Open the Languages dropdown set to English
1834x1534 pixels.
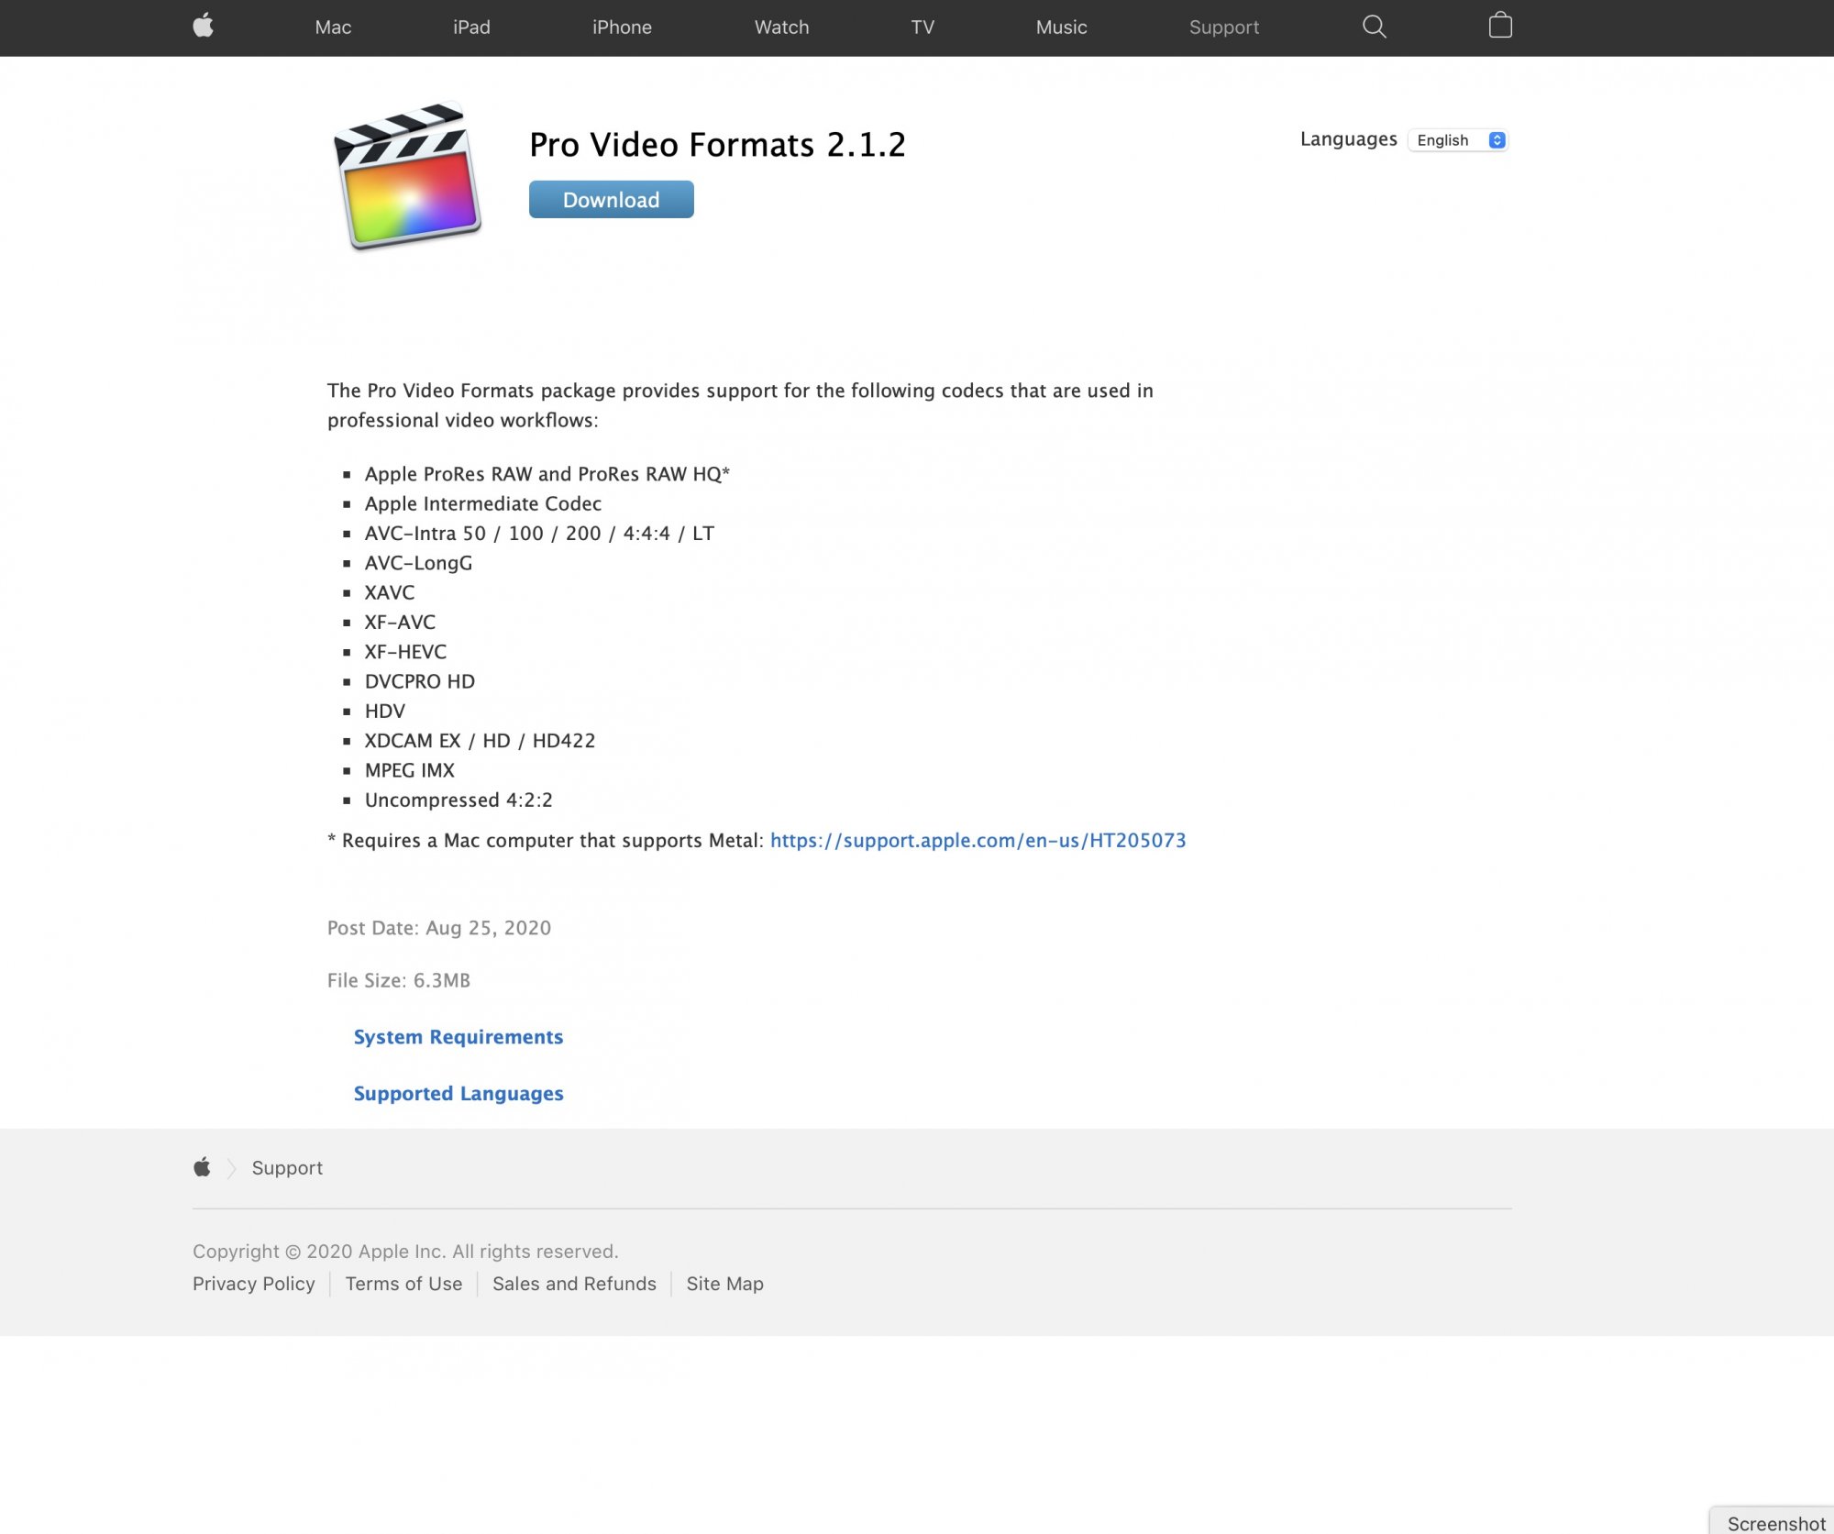tap(1458, 140)
